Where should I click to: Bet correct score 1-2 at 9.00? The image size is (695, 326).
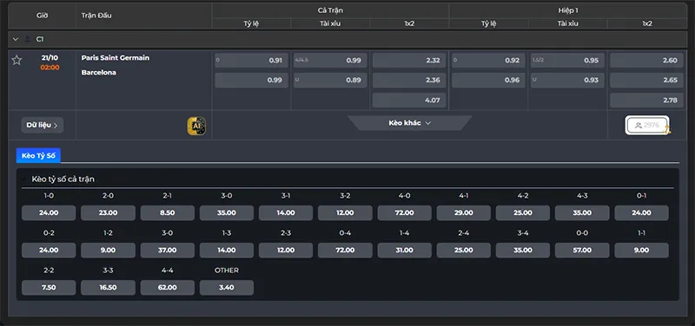(x=108, y=251)
